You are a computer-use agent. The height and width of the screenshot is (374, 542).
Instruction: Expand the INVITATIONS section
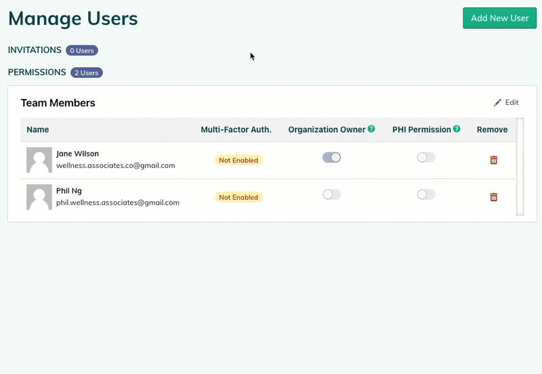click(35, 50)
